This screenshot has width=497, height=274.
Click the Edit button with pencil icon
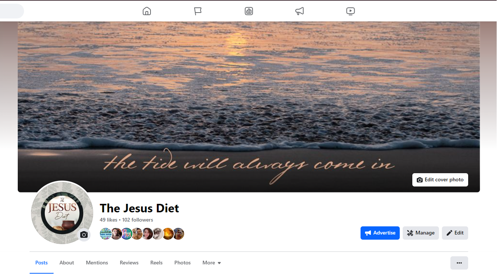(455, 233)
